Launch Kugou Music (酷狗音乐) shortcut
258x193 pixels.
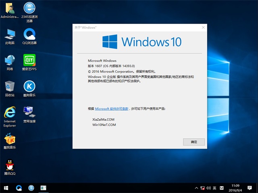coord(29,87)
